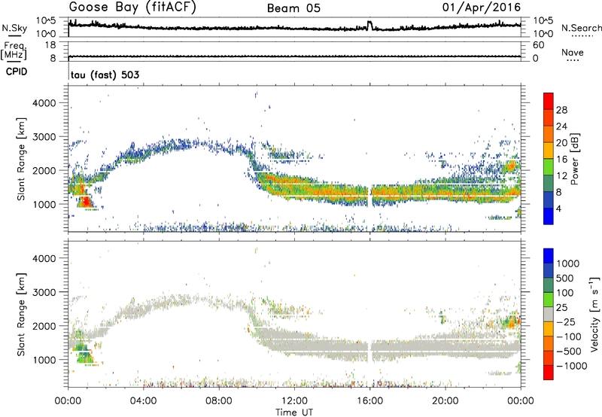The height and width of the screenshot is (417, 602).
Task: Click the '-25' label on velocity colorbar
Action: point(566,322)
